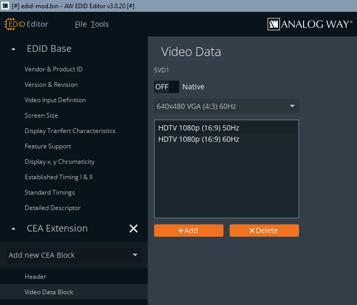
Task: Select the CEA Header item
Action: point(35,277)
